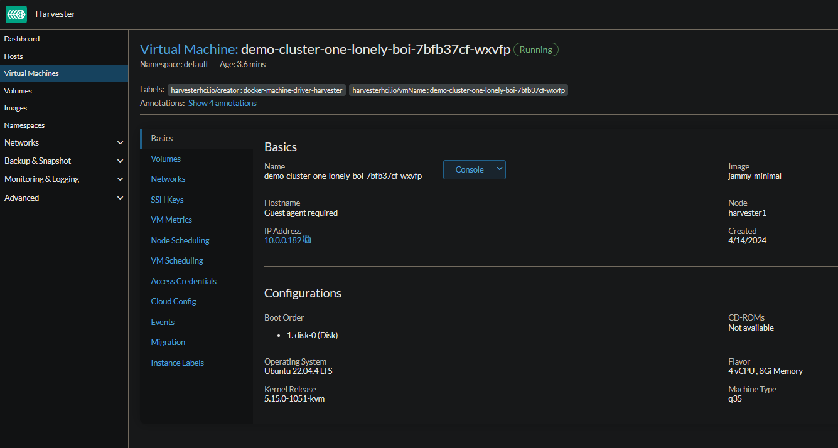
Task: Click 'Ubuntu 22.04.4 LTS' operating system value
Action: (x=298, y=371)
